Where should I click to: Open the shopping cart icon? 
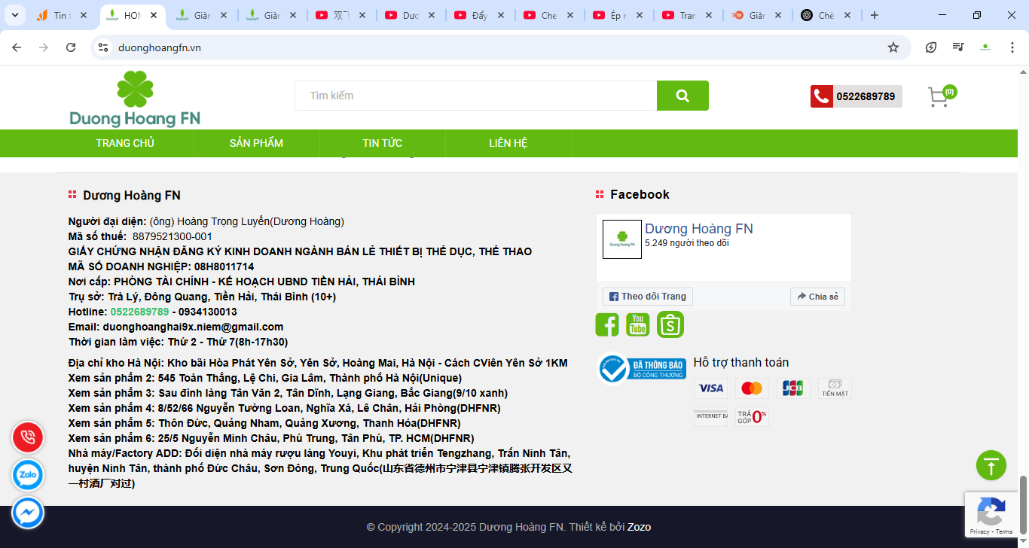pos(939,97)
